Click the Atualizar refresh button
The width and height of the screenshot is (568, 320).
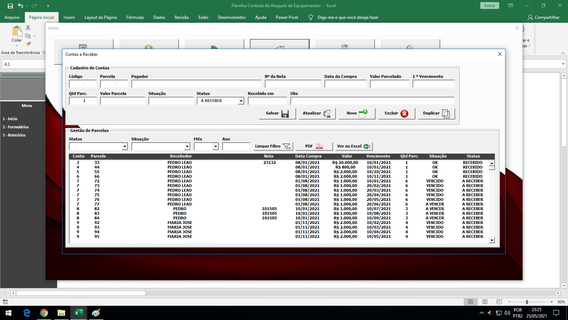[x=317, y=113]
